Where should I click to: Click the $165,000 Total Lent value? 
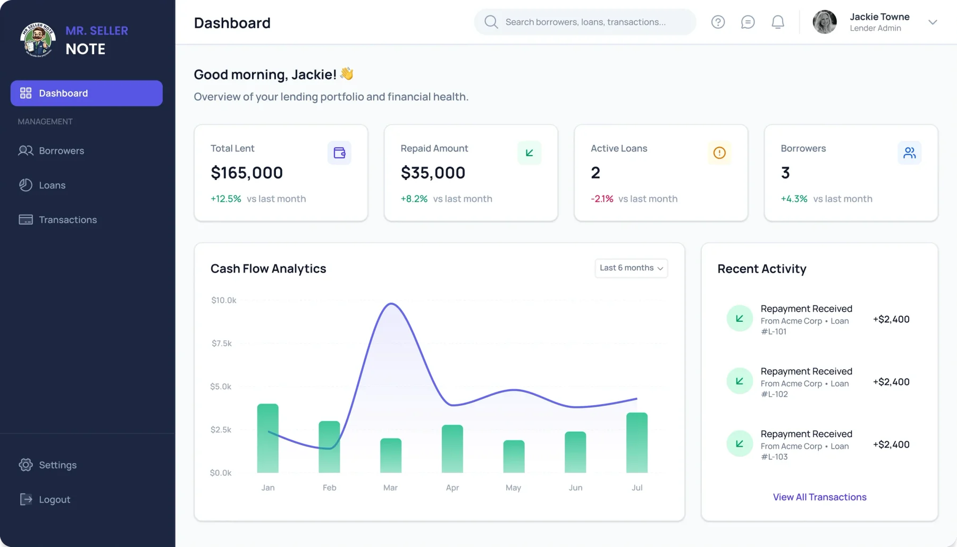247,173
